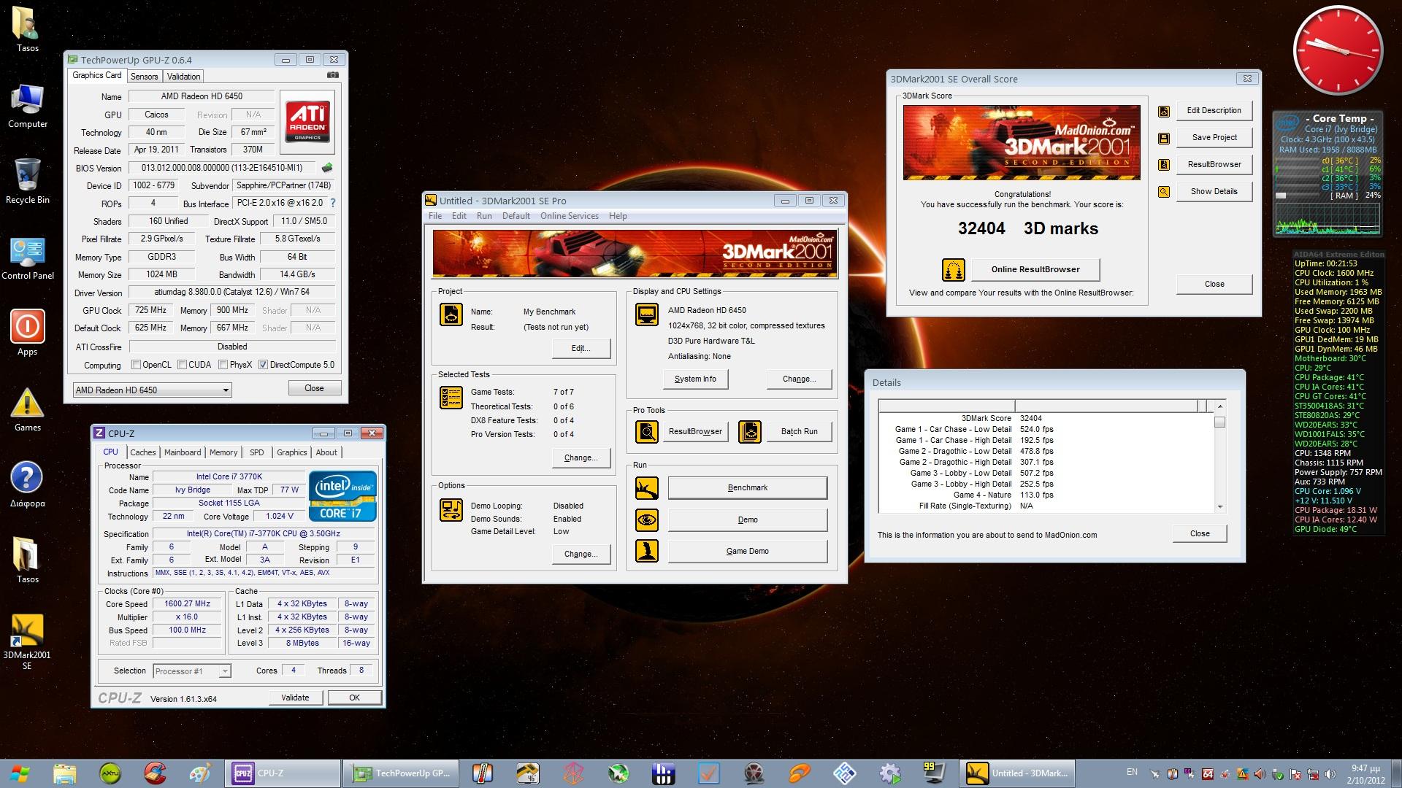Open the Recycle Bin desktop icon
The image size is (1402, 788).
click(x=27, y=180)
